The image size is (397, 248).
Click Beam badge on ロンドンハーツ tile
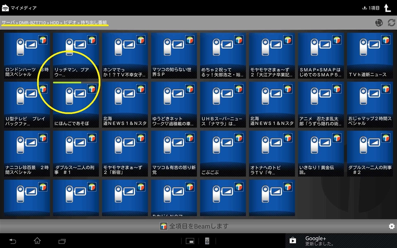43,40
